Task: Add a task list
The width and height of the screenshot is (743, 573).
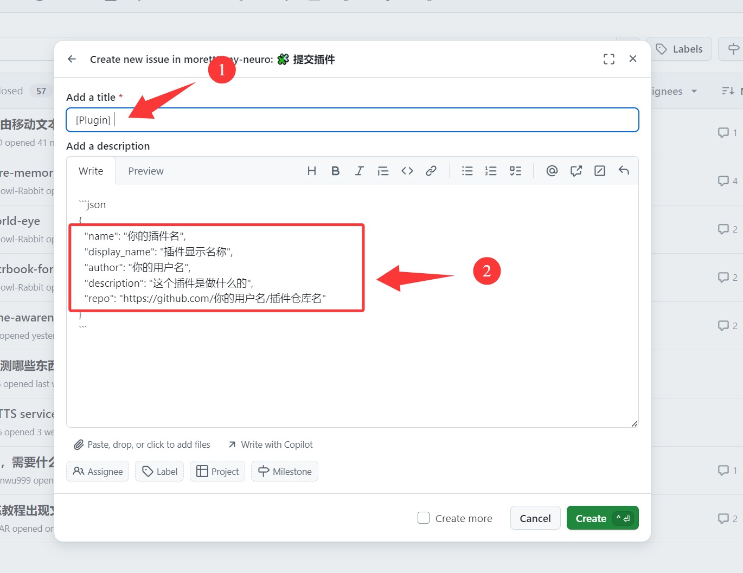Action: [515, 171]
